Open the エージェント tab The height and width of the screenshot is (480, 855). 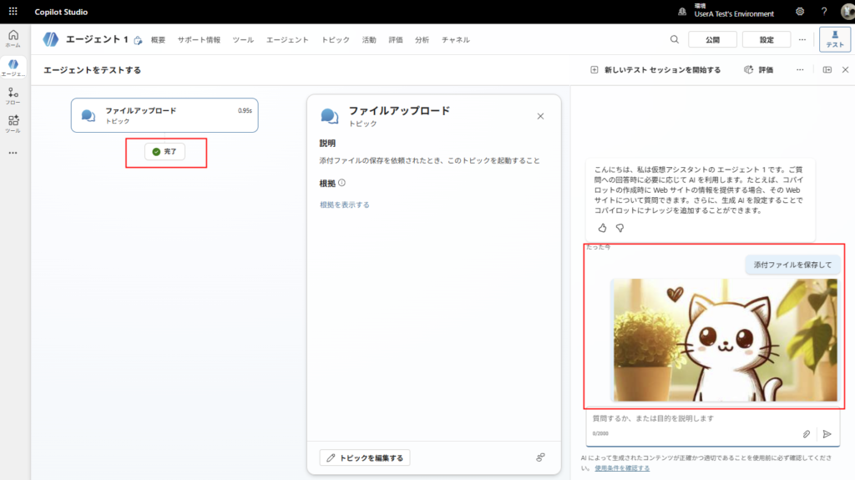[x=287, y=40]
